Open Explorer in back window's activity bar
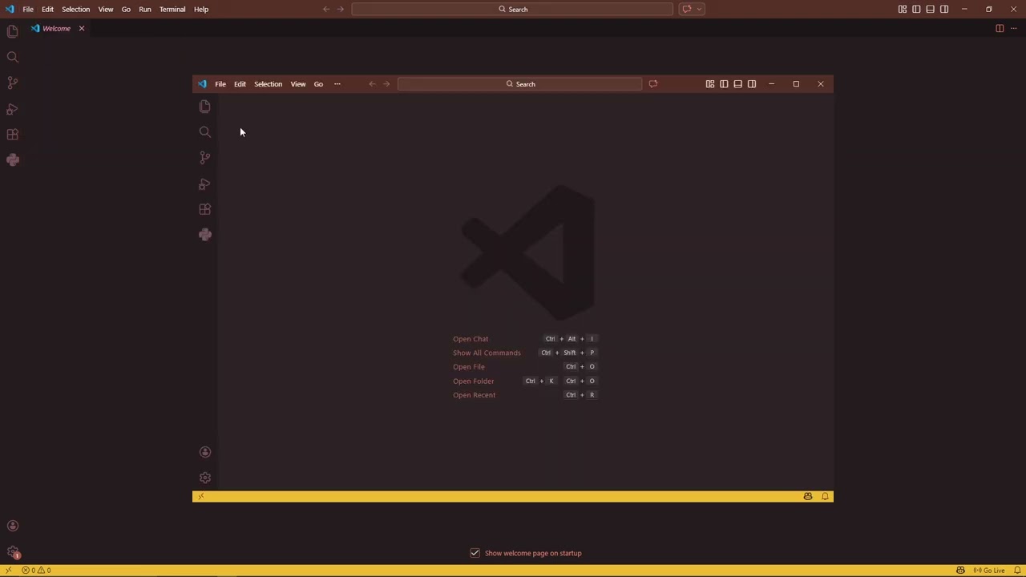 click(12, 31)
